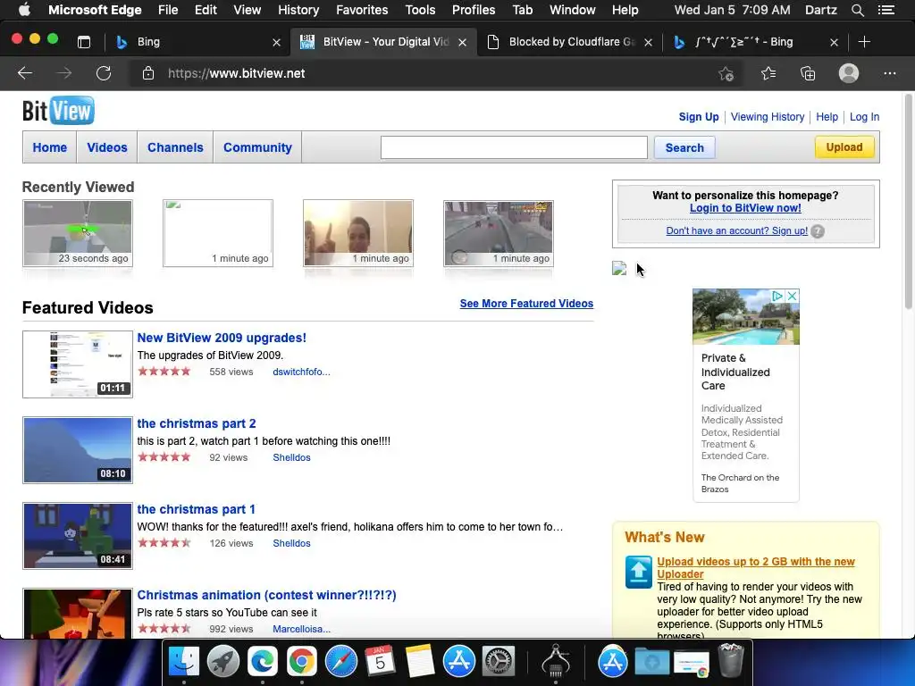Rate the christmas part 2 stars
This screenshot has width=915, height=686.
[164, 457]
